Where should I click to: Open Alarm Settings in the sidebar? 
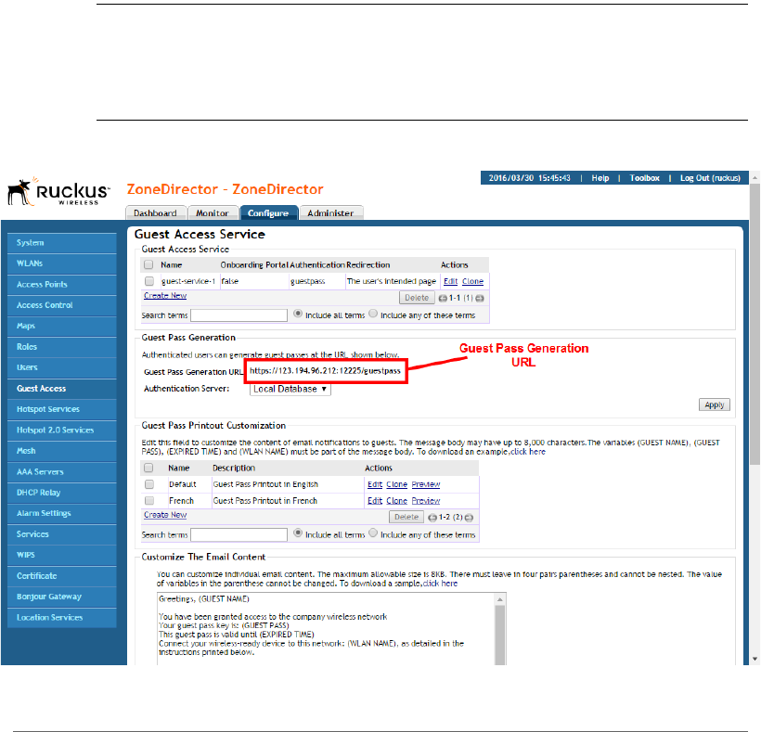[x=62, y=513]
